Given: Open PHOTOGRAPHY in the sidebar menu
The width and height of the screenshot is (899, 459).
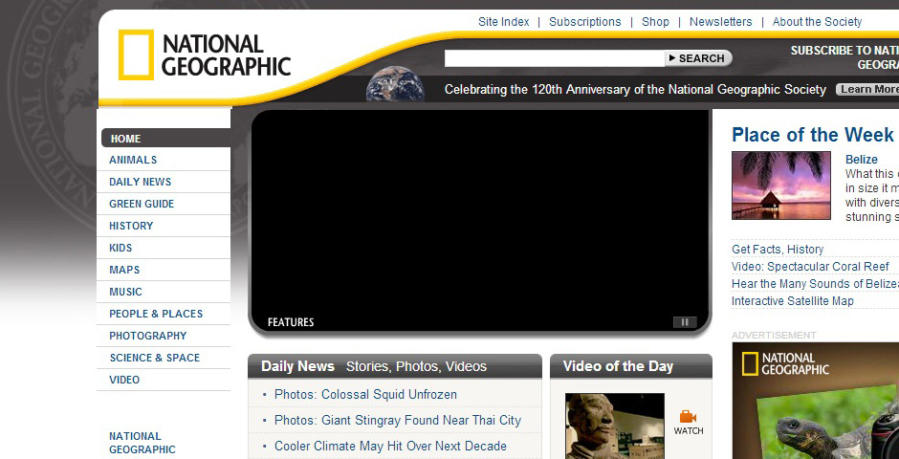Looking at the screenshot, I should click(148, 336).
